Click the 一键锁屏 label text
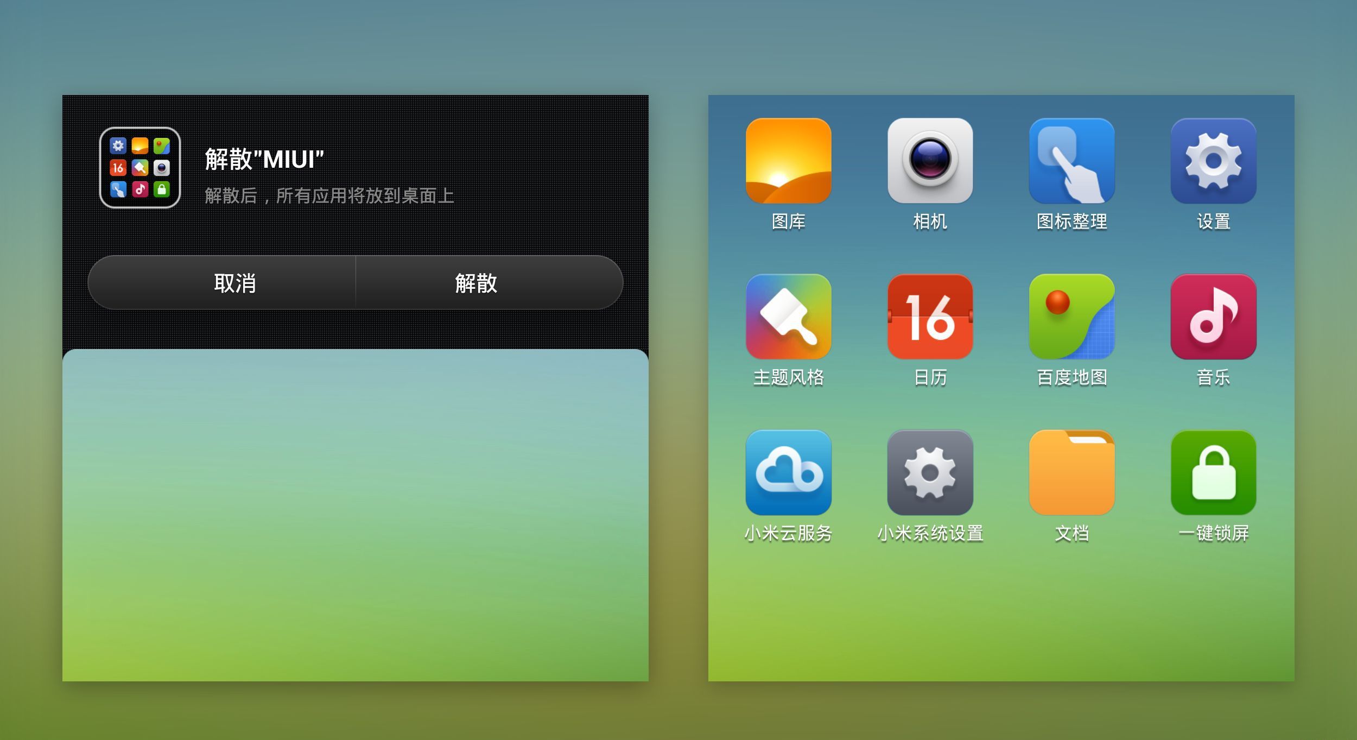This screenshot has width=1357, height=740. point(1213,533)
